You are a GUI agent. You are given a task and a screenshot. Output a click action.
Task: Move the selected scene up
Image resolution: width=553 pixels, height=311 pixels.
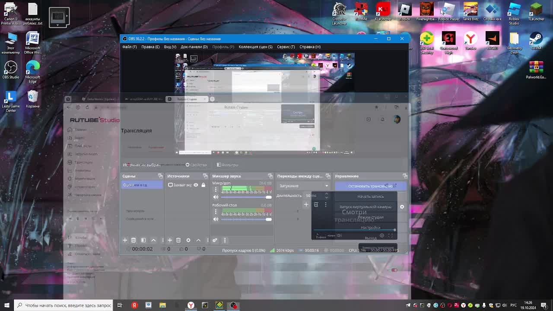[x=153, y=240]
